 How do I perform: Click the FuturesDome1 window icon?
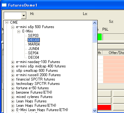tap(4, 5)
